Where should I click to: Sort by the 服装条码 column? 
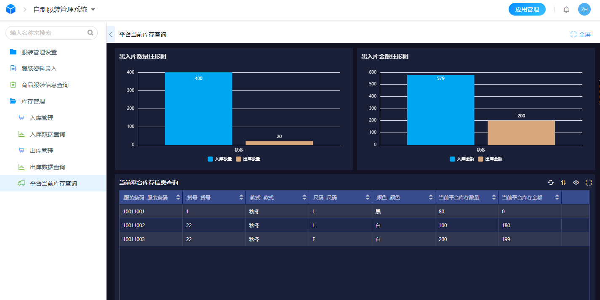pos(178,197)
